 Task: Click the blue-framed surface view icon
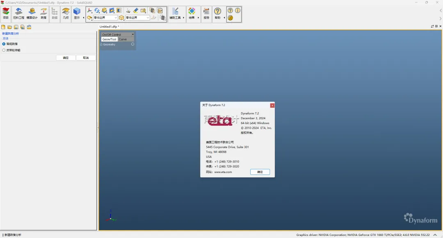[112, 11]
